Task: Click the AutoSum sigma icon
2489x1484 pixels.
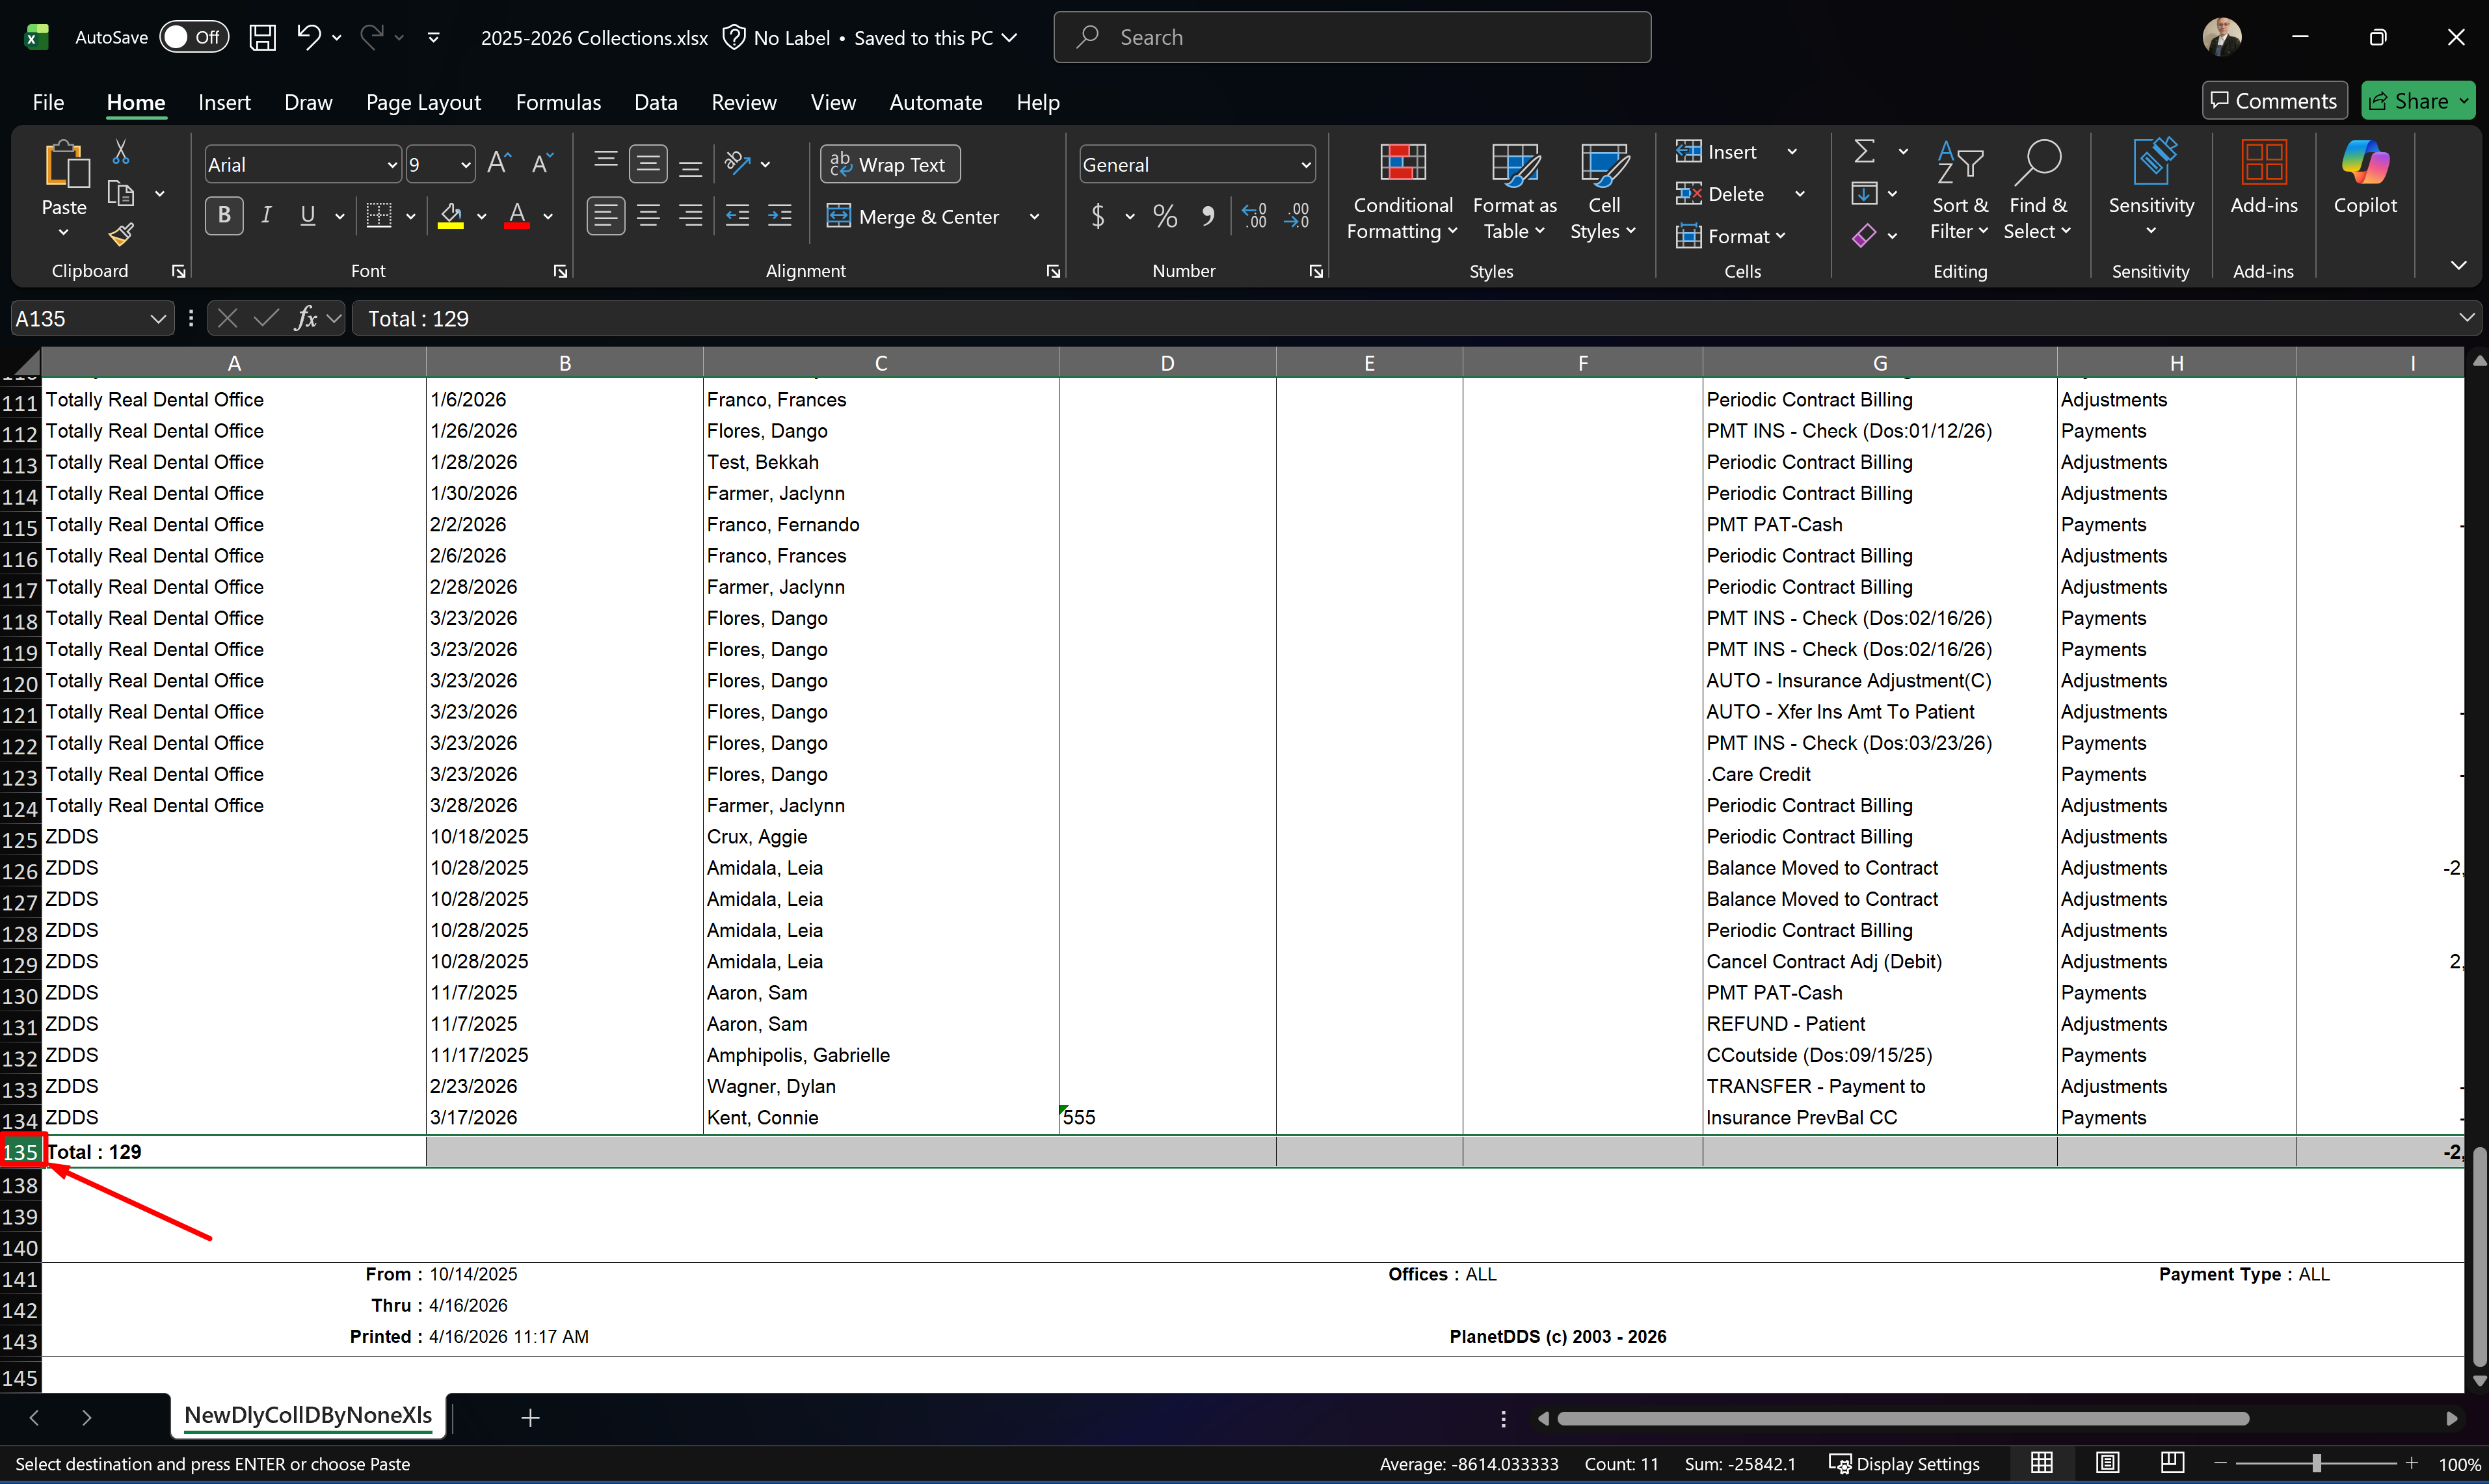Action: (x=1864, y=152)
